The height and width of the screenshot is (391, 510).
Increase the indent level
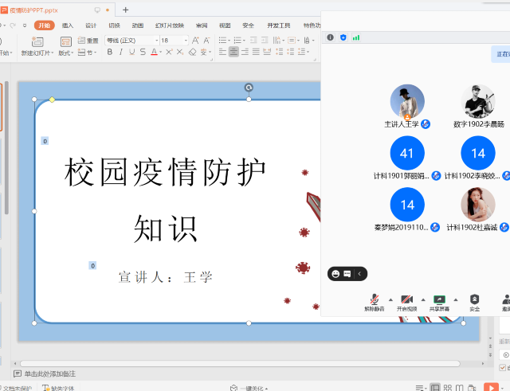265,41
